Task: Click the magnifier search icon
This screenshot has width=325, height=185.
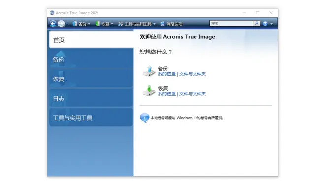Action: (257, 24)
